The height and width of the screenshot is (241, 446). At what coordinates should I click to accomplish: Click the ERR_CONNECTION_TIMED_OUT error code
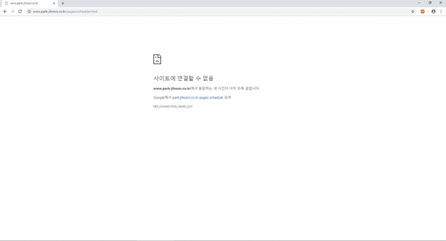click(173, 107)
